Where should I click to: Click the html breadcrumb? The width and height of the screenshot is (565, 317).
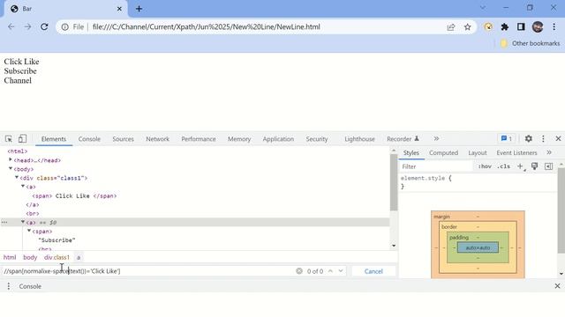point(10,257)
